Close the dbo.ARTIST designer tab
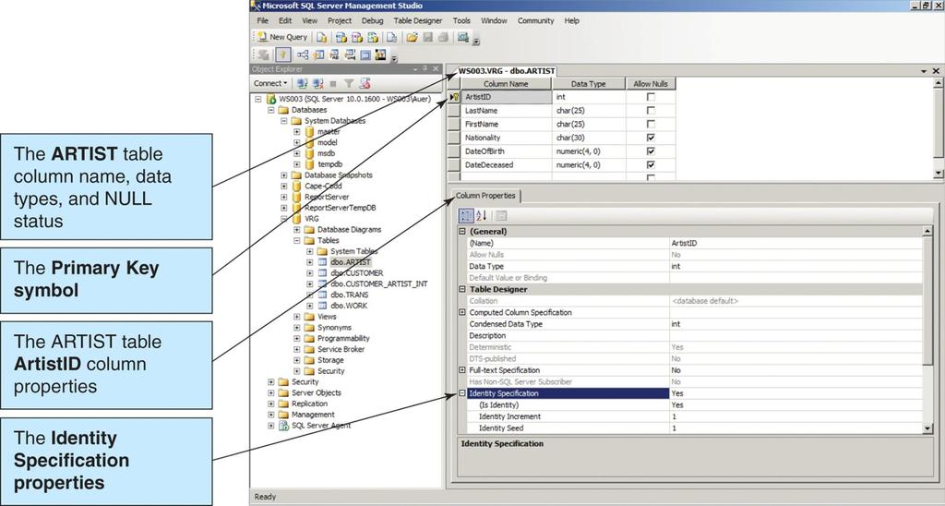The image size is (945, 506). [936, 71]
